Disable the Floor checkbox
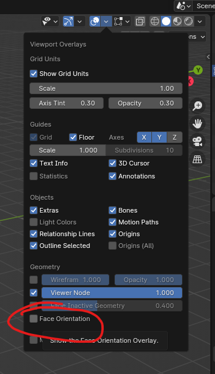215x374 pixels. (x=73, y=137)
